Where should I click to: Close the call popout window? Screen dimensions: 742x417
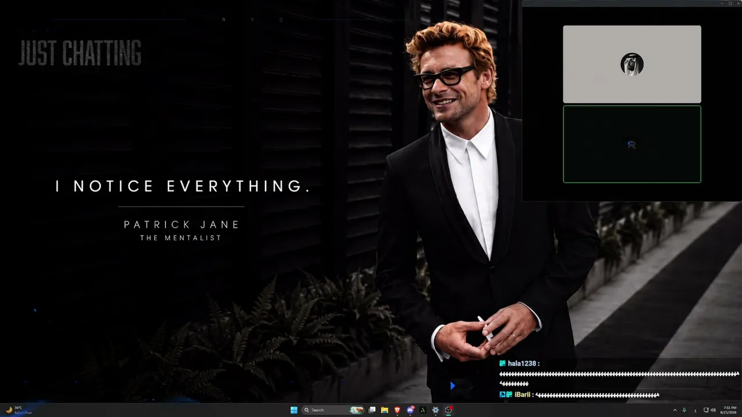(739, 3)
